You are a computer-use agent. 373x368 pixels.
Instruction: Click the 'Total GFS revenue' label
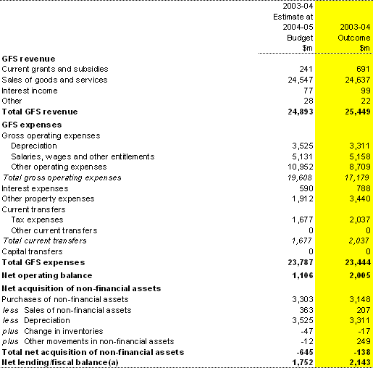pyautogui.click(x=40, y=112)
